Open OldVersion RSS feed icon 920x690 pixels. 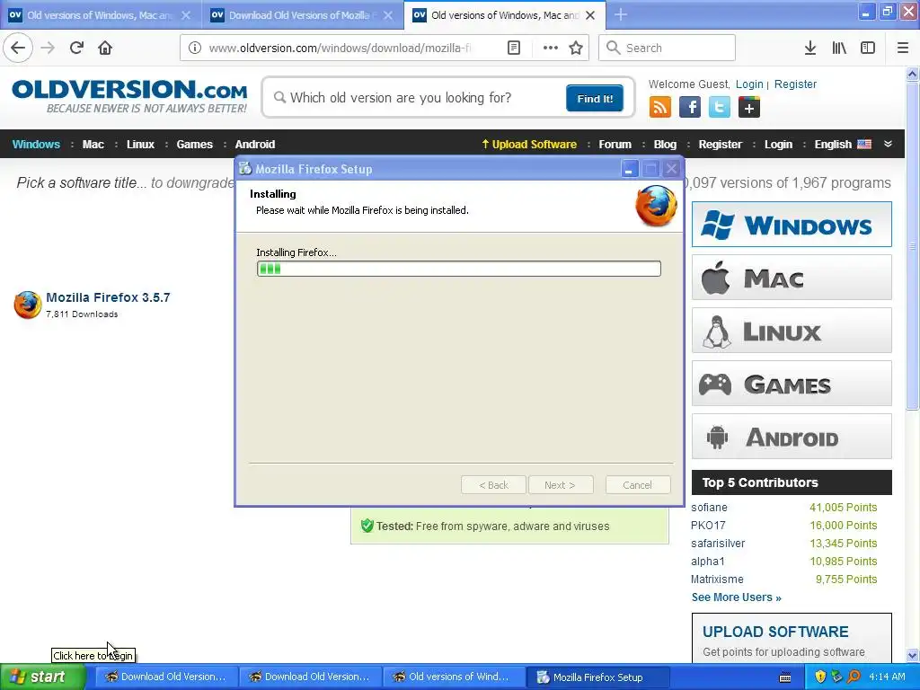(x=660, y=108)
